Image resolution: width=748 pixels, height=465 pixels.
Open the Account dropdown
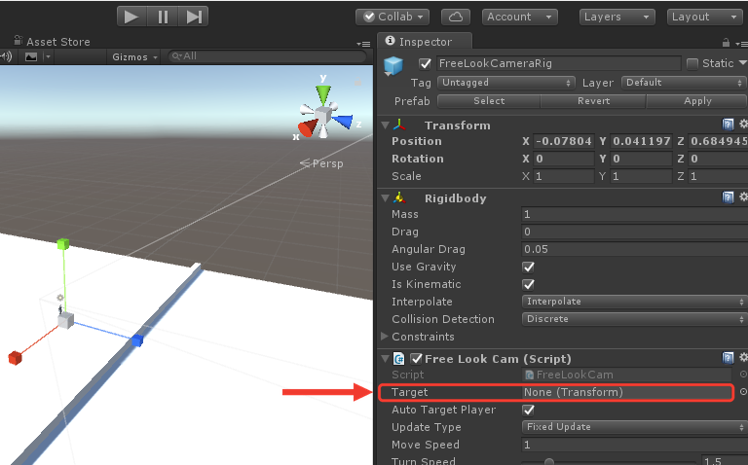pos(519,17)
